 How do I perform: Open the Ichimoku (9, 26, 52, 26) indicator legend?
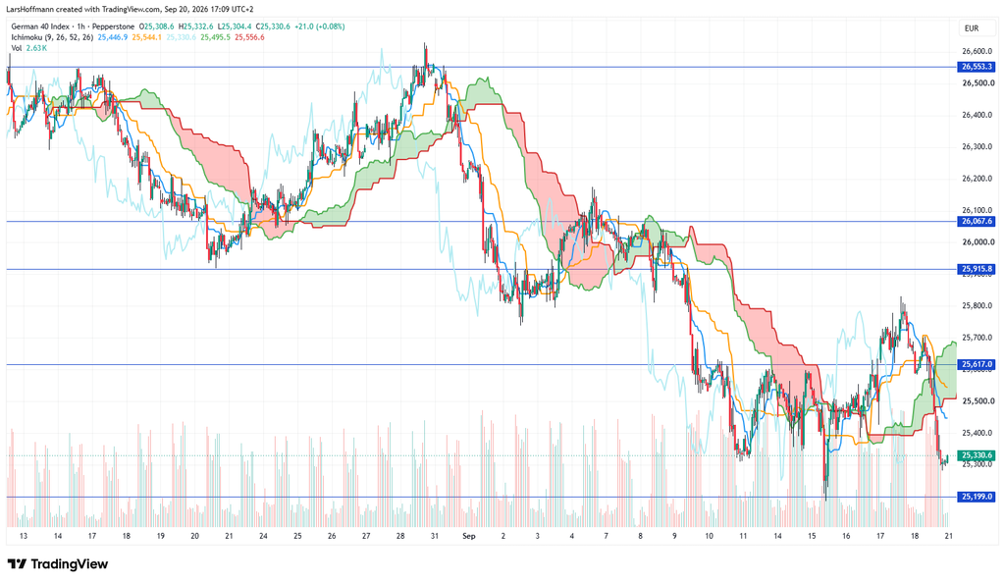click(52, 37)
